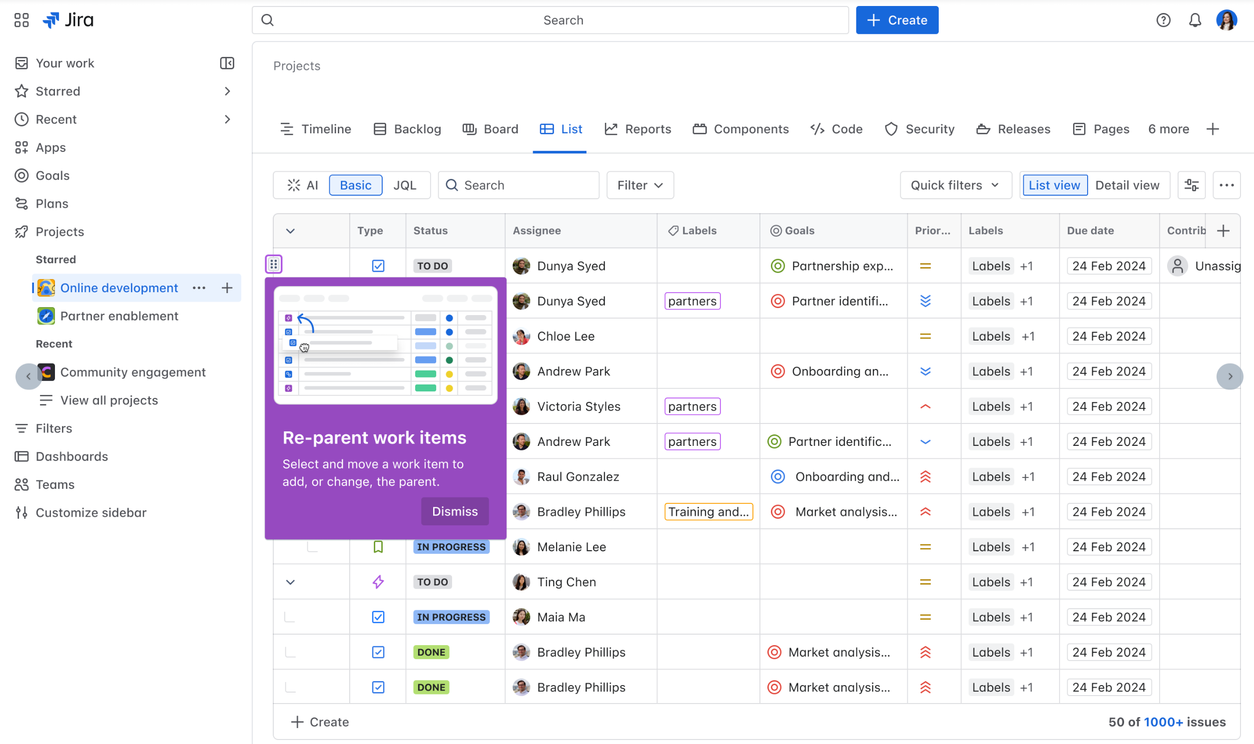The image size is (1254, 744).
Task: Switch to the Board tab
Action: (491, 129)
